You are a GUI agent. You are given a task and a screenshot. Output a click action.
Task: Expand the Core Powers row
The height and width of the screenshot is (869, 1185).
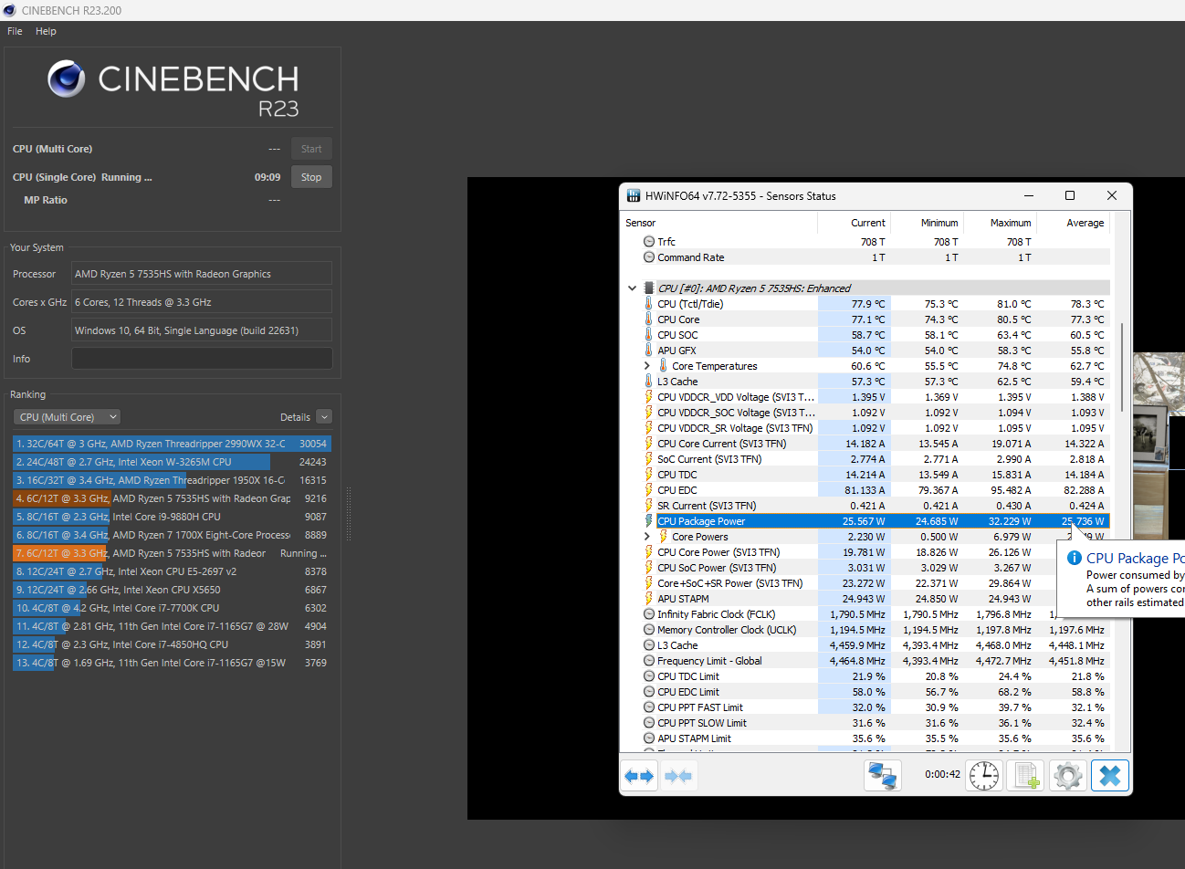(x=647, y=537)
